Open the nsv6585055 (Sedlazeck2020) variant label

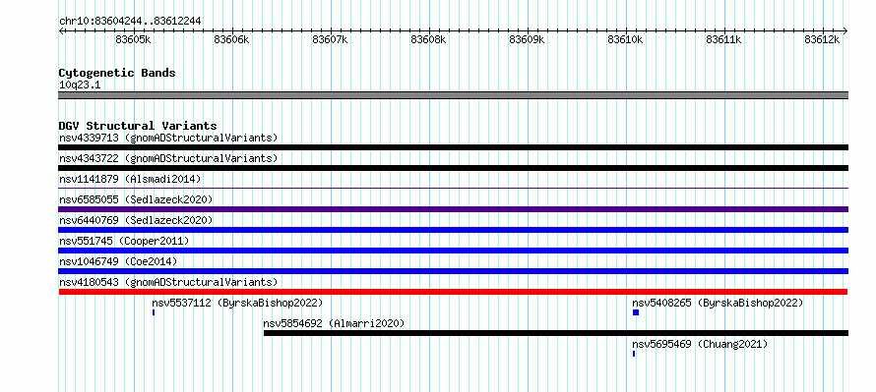click(136, 199)
